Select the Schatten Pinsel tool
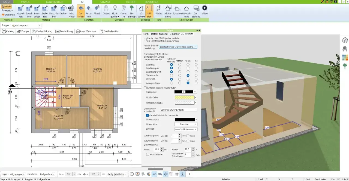 click(x=97, y=10)
